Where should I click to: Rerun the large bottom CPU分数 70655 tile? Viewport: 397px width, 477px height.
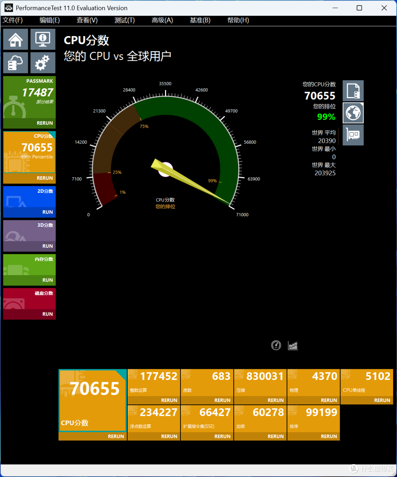(93, 437)
